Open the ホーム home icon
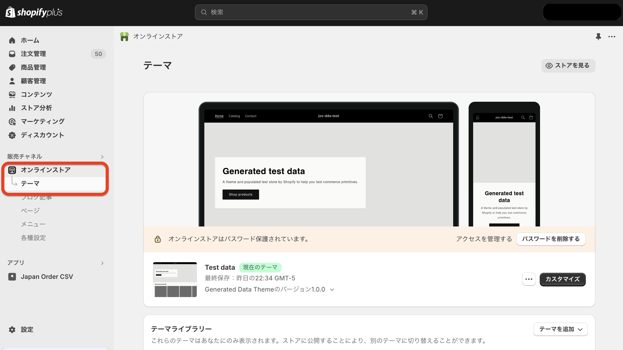The width and height of the screenshot is (623, 350). pyautogui.click(x=12, y=40)
